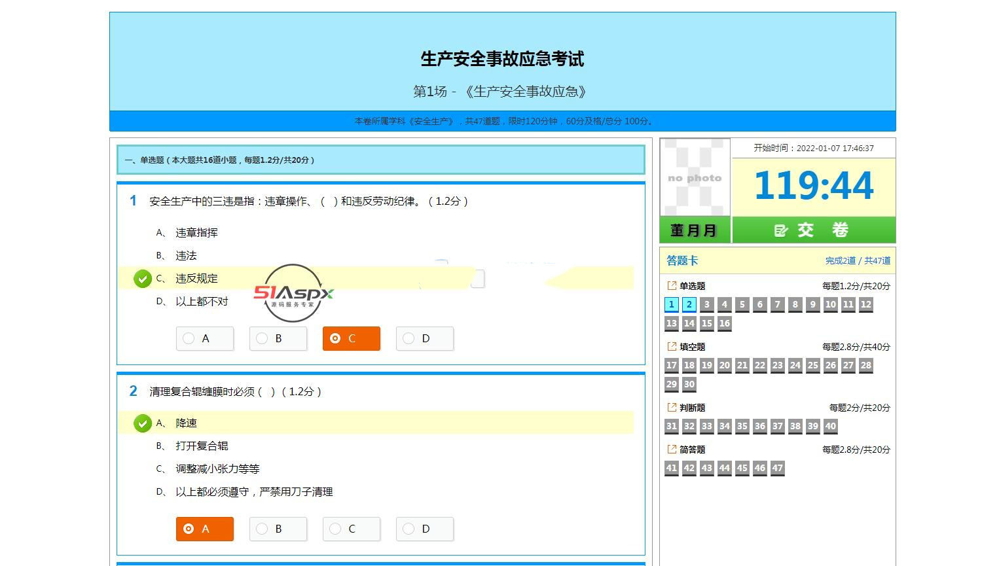Screen dimensions: 999x566
Task: Open question 47 from the answer card
Action: [777, 468]
